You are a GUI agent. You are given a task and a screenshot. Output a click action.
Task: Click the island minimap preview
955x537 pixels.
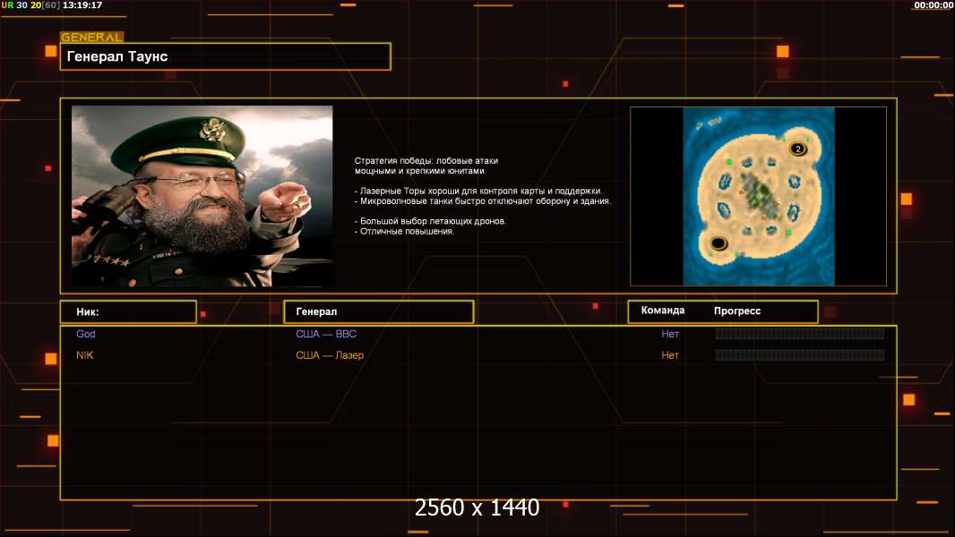point(758,196)
